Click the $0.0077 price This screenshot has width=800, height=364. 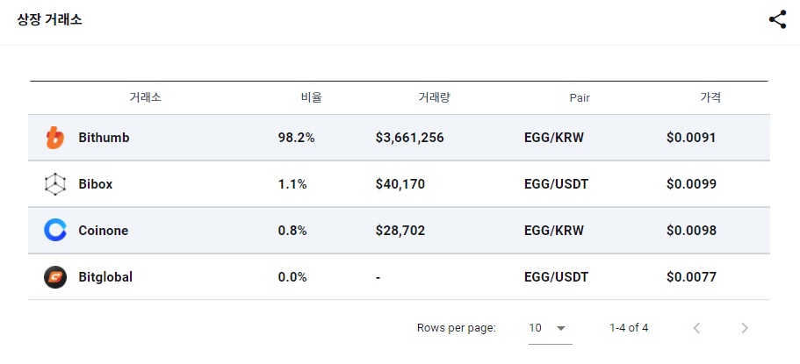click(x=691, y=277)
